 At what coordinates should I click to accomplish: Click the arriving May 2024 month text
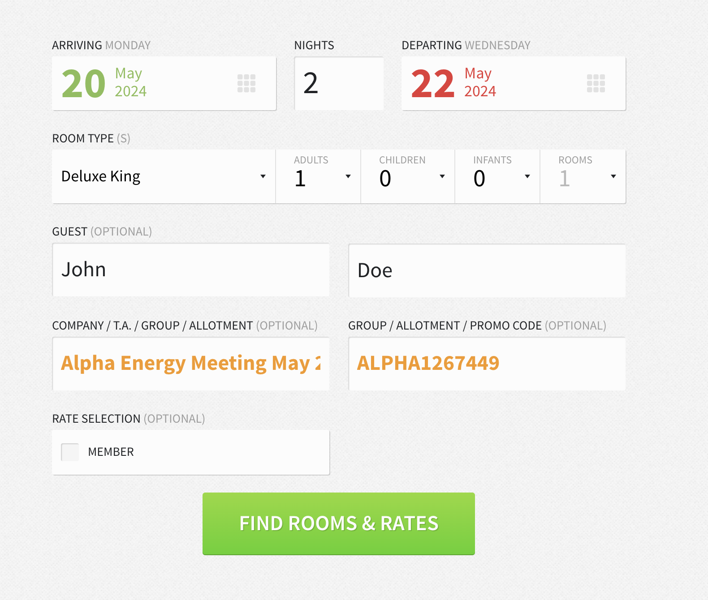coord(130,82)
